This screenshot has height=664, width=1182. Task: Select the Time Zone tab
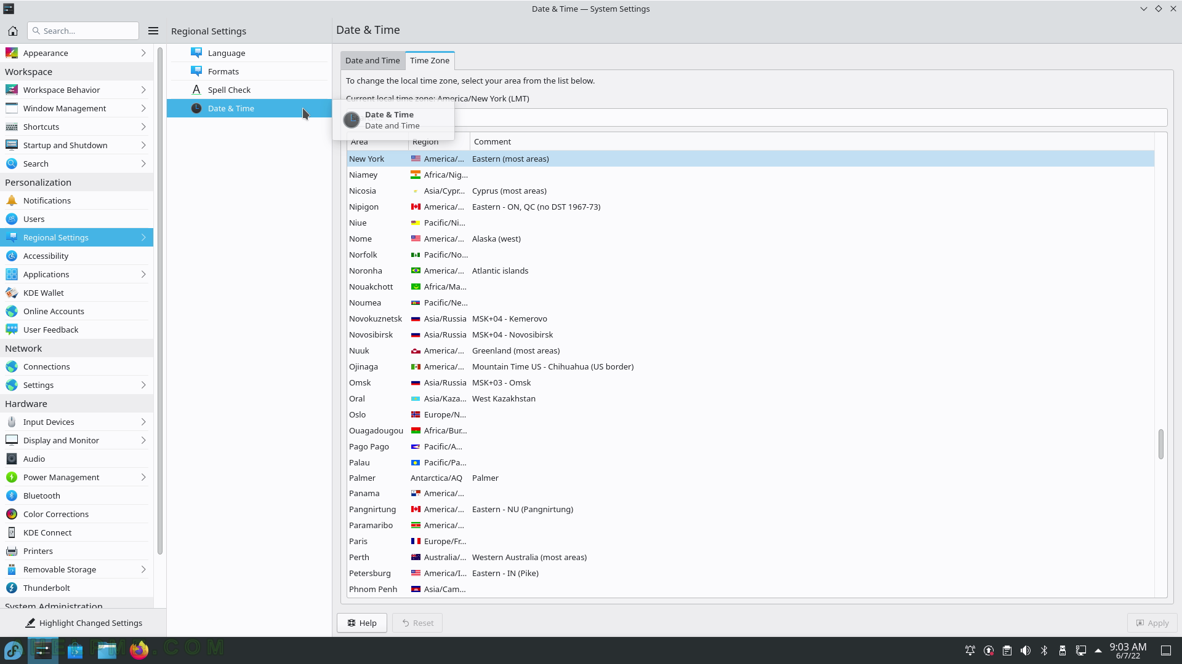(430, 60)
